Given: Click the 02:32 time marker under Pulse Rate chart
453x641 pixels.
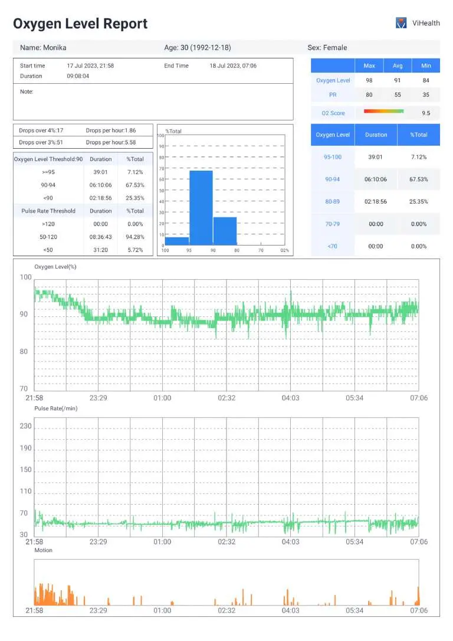Looking at the screenshot, I should 226,542.
